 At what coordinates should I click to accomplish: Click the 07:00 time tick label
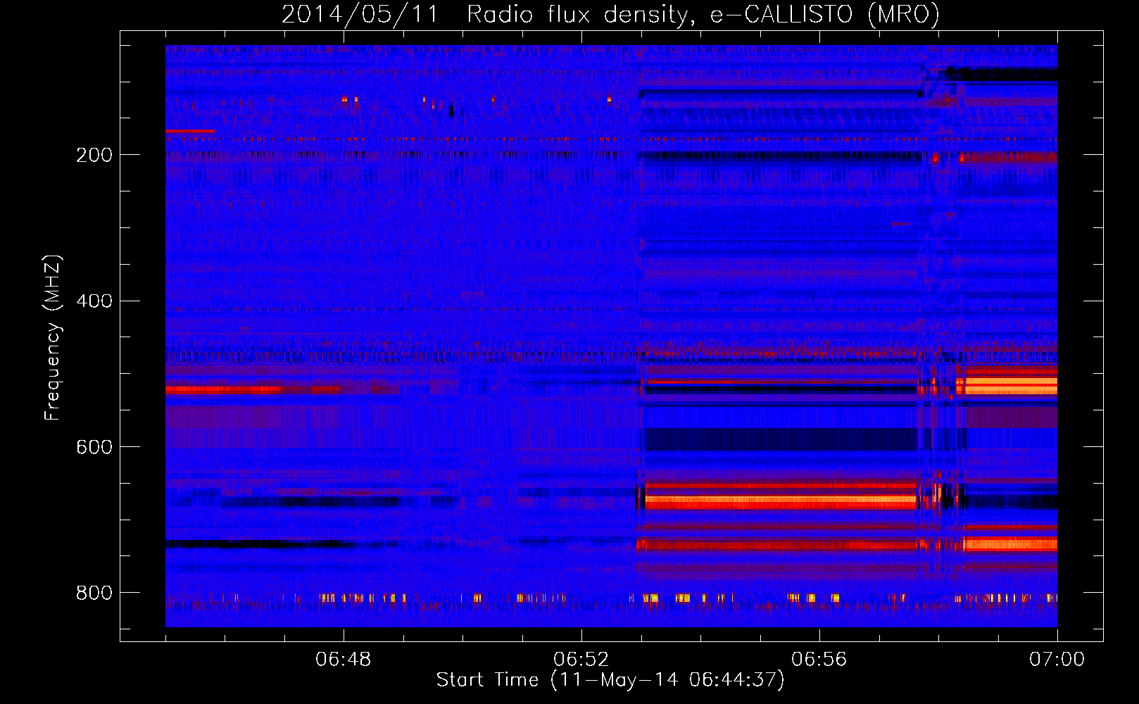click(x=1057, y=660)
